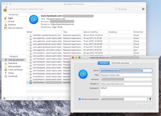Viewport: 161px width, 116px height.
Task: Select com.cardify.ti...ebook.oauth-token row
Action: point(49,56)
